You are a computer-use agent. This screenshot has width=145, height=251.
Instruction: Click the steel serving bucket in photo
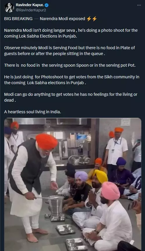click(x=56, y=206)
